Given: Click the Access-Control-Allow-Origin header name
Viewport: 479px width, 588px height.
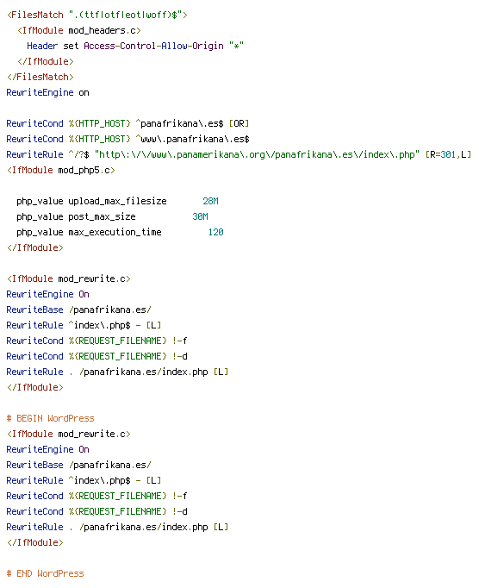Looking at the screenshot, I should click(x=153, y=46).
